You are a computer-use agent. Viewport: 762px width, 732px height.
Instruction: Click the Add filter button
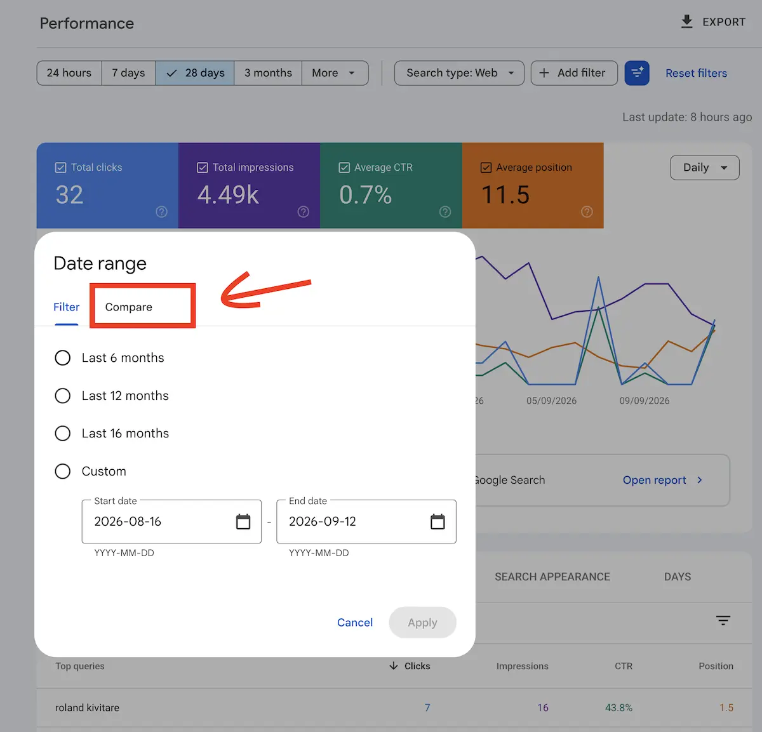point(574,73)
